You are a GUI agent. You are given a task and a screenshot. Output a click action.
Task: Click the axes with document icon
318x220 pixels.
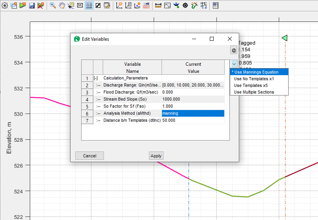click(128, 5)
